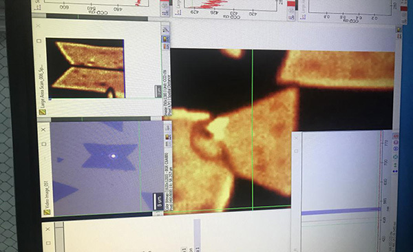Image resolution: width=413 pixels, height=252 pixels.
Task: Click the vertical green crosshair line on the main map
Action: (x=253, y=129)
